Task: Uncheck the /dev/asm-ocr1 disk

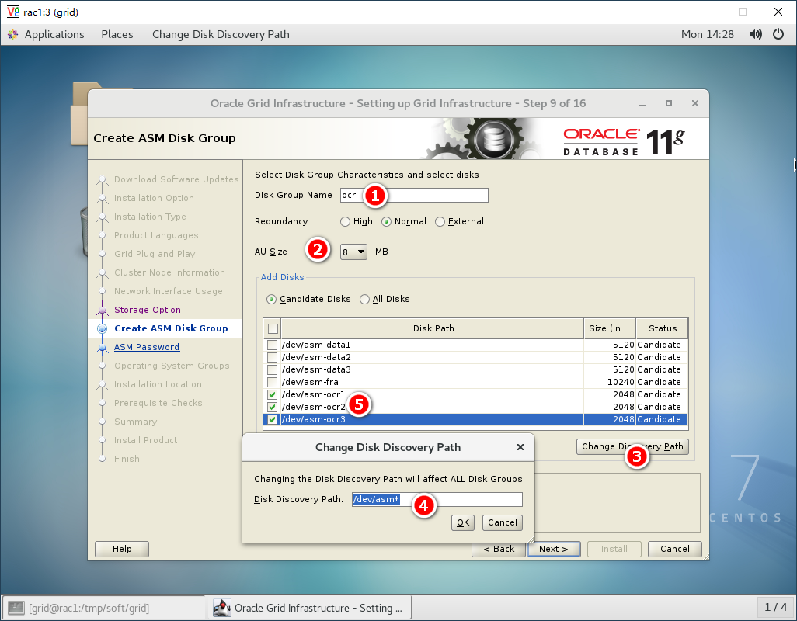Action: (x=273, y=394)
